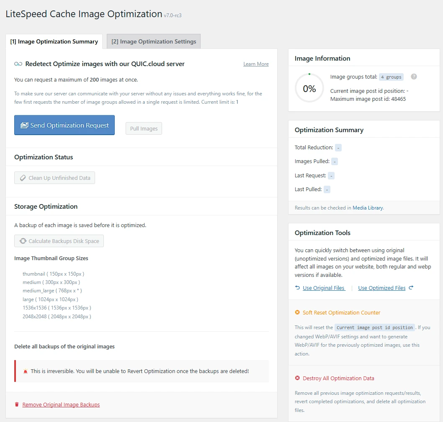Click the '1536x1536' thumbnail size entry

point(57,308)
